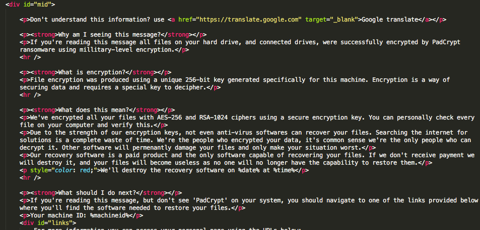Click the 'hr /' tag below the %date% line

point(30,178)
